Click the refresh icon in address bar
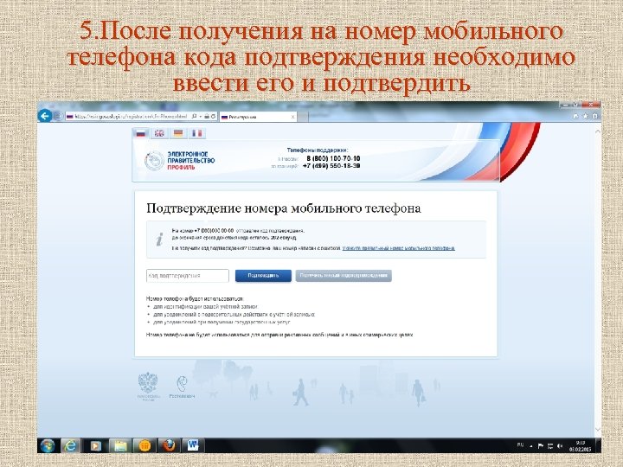Screen dimensions: 623x467 point(214,117)
